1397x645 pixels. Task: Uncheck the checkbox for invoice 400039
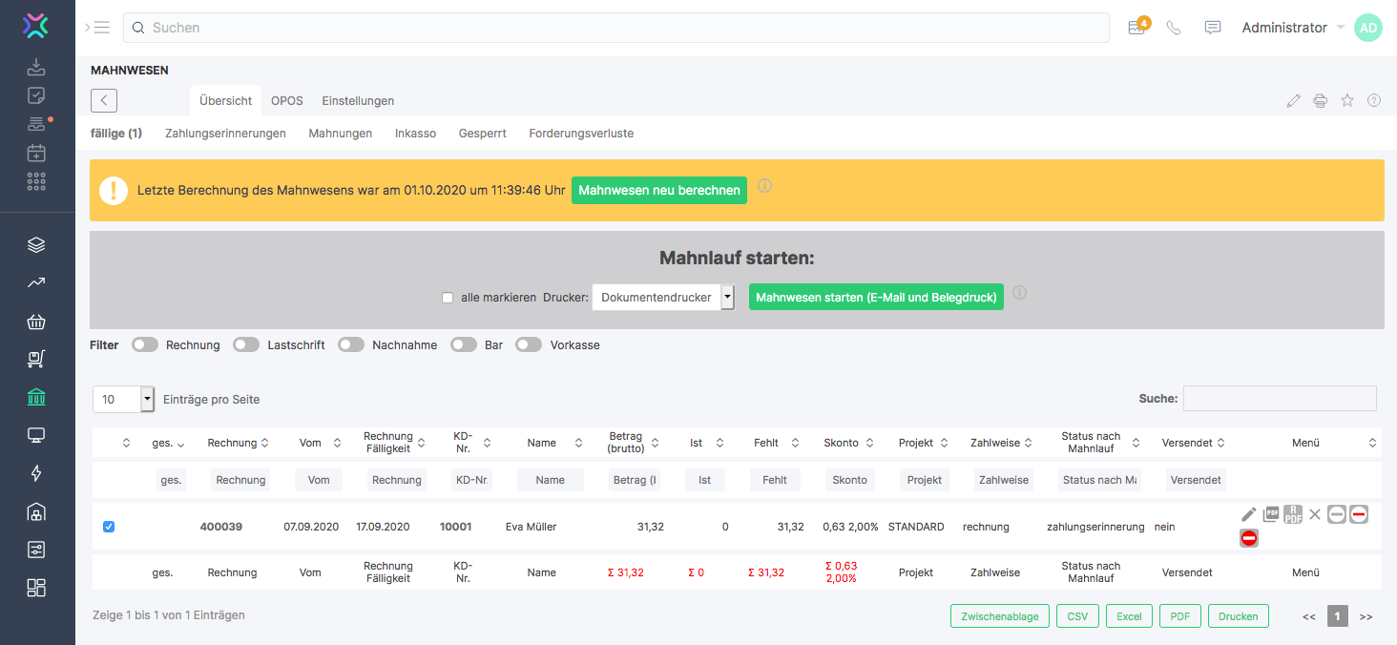[x=109, y=527]
